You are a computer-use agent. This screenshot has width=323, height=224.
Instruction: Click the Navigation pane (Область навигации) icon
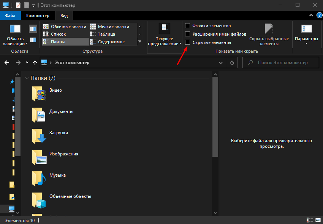coord(15,30)
